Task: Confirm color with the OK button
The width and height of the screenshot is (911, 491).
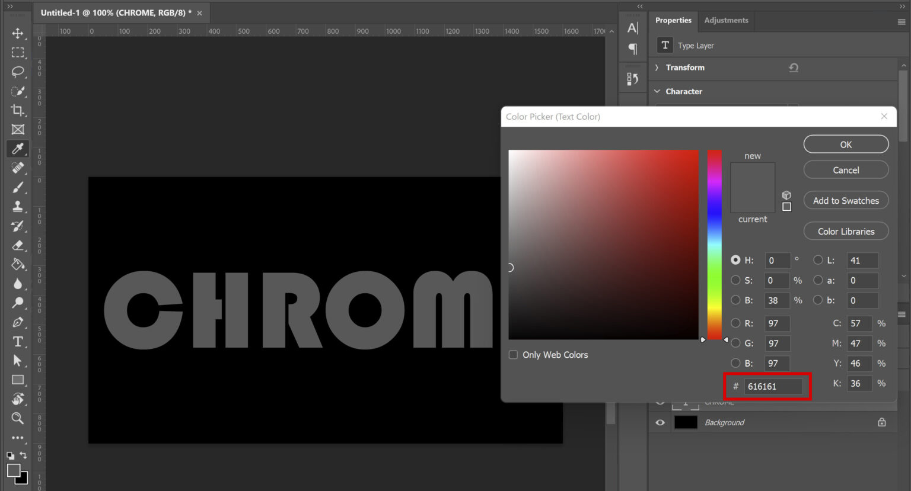Action: tap(846, 144)
